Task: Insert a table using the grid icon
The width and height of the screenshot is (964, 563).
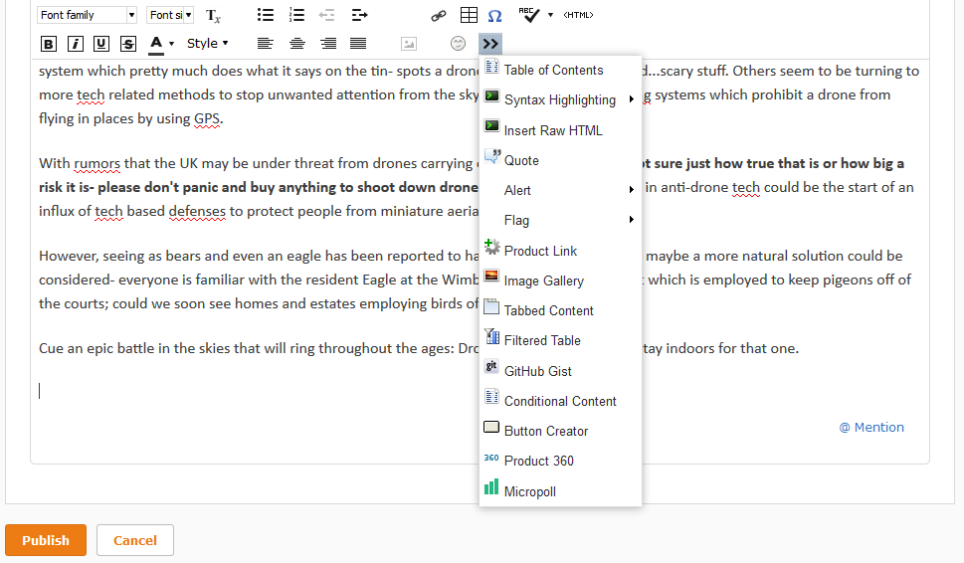Action: click(x=469, y=16)
